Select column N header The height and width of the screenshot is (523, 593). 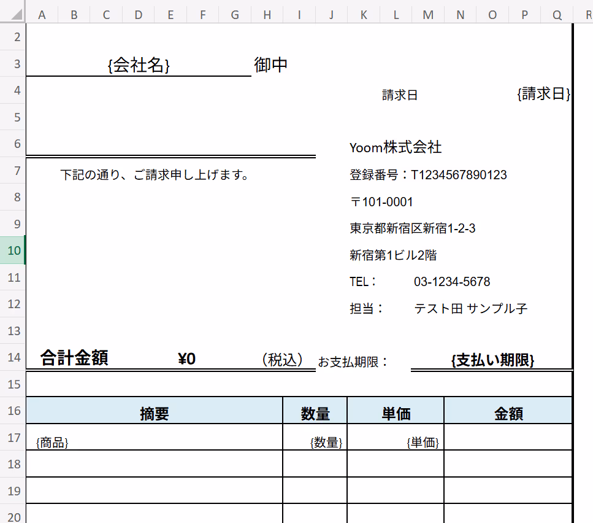(461, 15)
